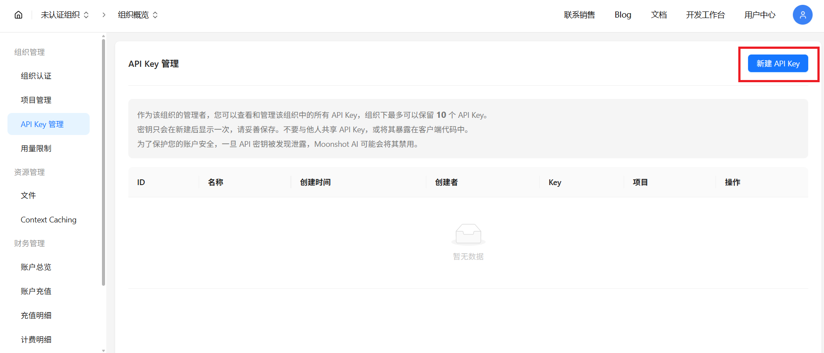Expand the 未认证组织 organization switcher
The image size is (824, 353).
(x=65, y=15)
